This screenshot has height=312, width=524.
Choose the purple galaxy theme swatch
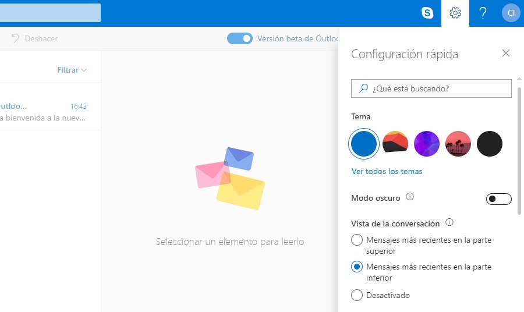426,144
